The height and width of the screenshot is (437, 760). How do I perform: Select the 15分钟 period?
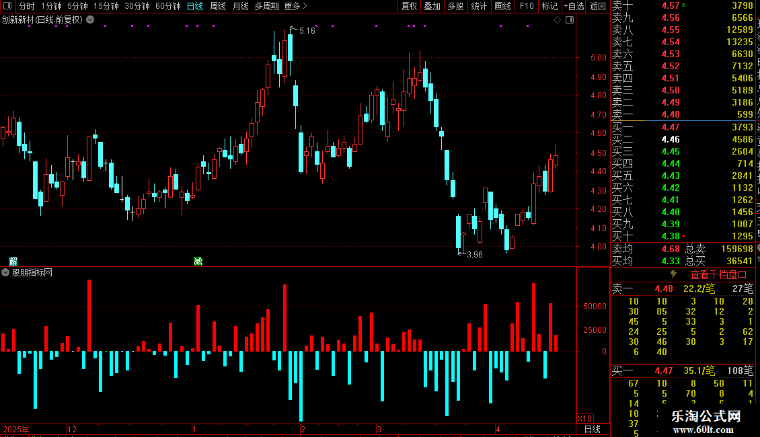point(106,6)
